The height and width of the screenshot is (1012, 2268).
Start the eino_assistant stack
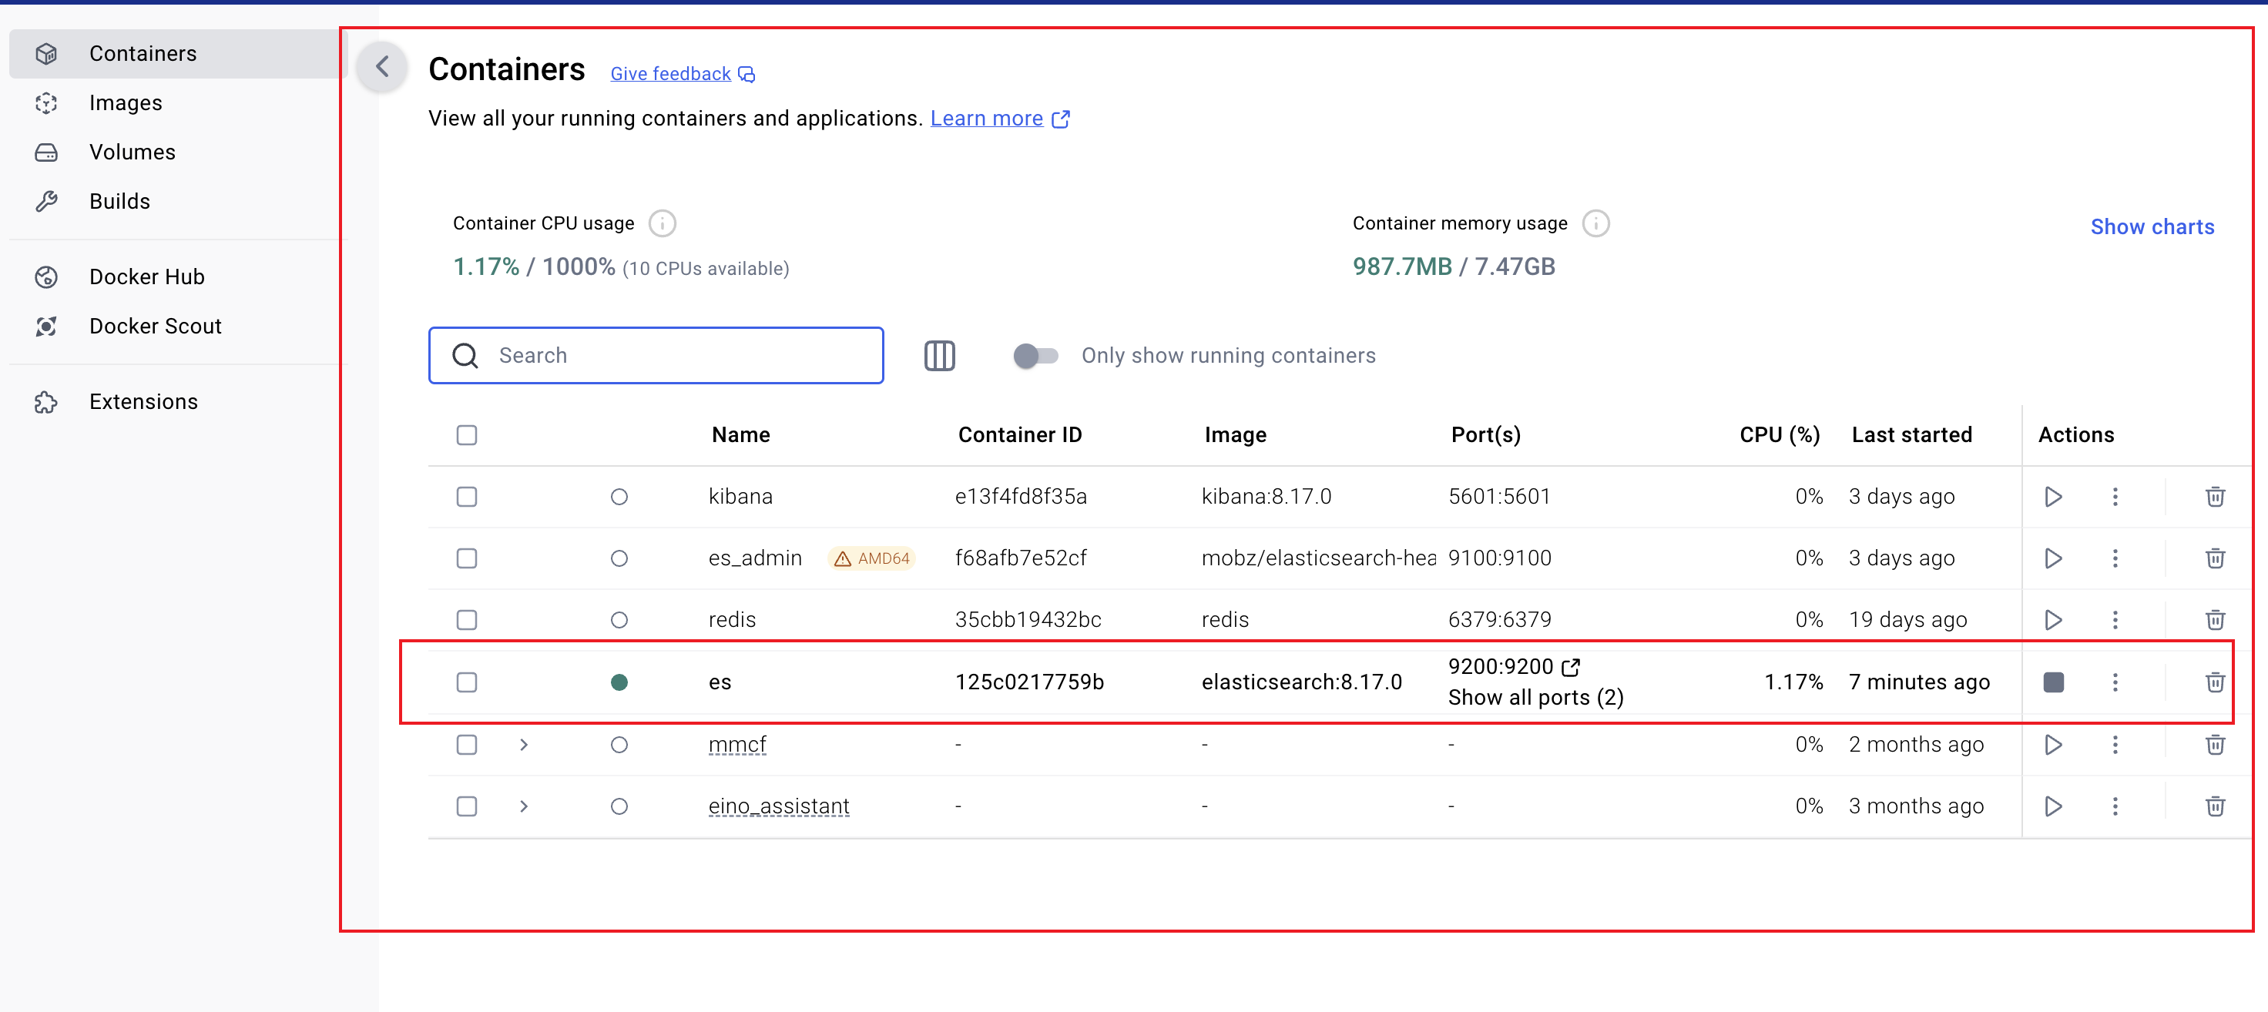(2052, 806)
